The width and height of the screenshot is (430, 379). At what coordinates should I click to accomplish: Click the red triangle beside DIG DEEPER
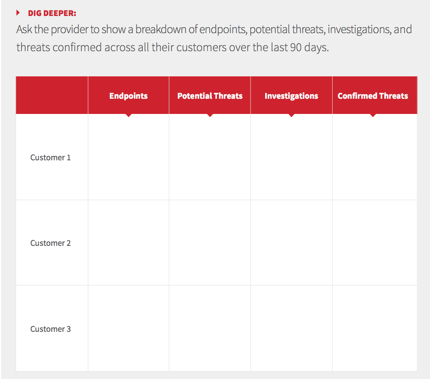[x=18, y=13]
